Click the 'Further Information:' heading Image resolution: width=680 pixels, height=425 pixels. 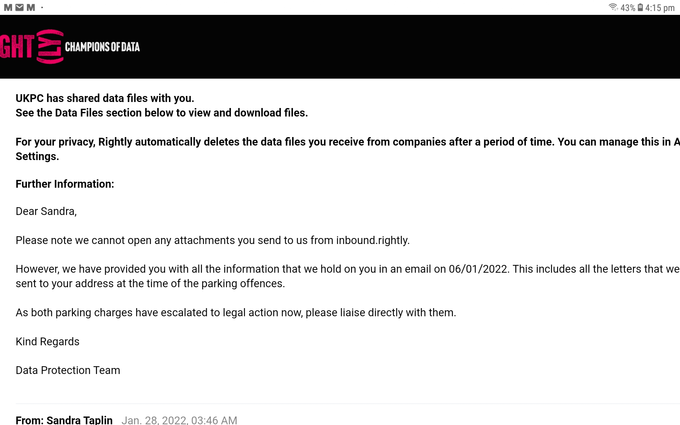coord(65,184)
